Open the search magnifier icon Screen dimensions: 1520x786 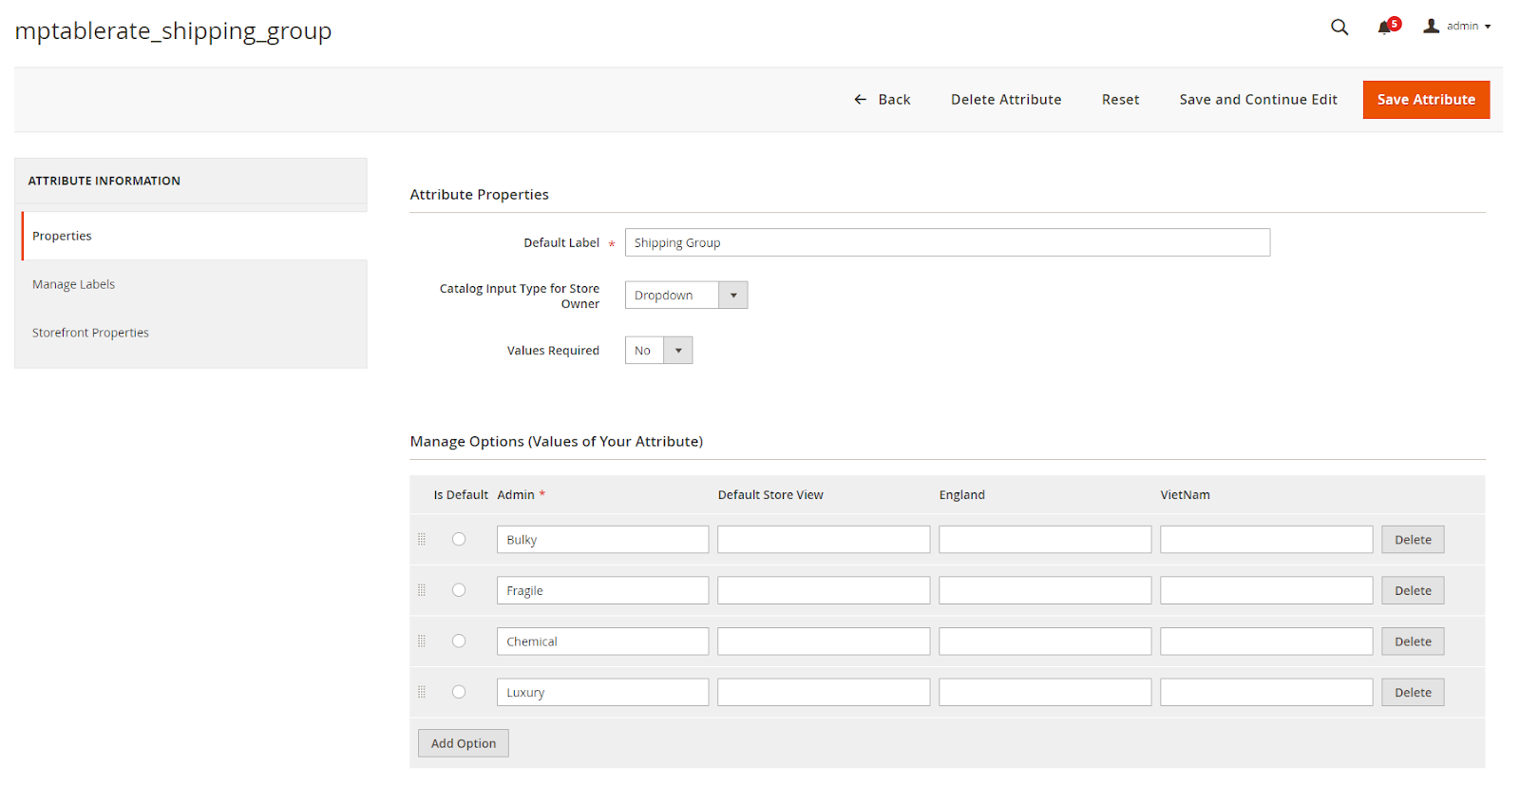(1339, 27)
